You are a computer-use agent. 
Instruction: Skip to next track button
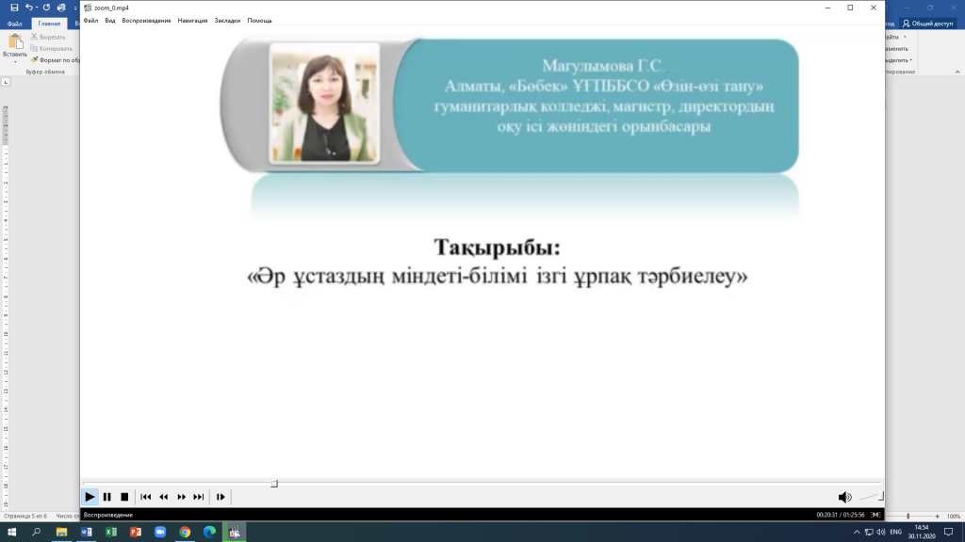[x=198, y=497]
